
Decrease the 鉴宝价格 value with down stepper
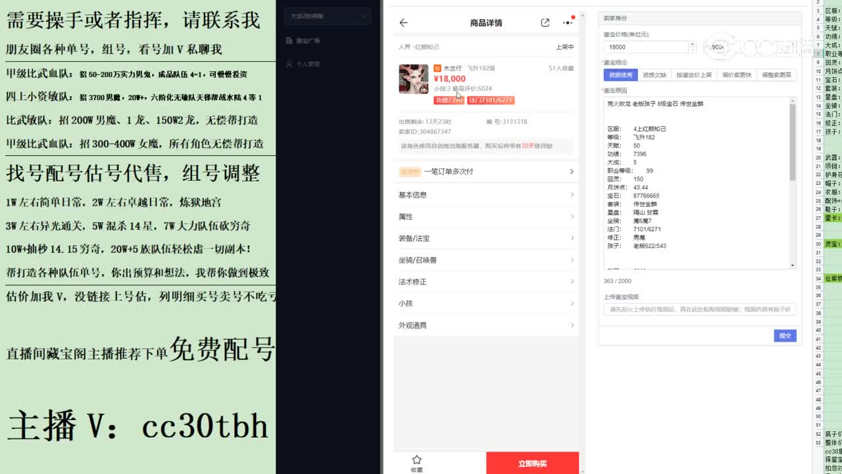point(692,50)
